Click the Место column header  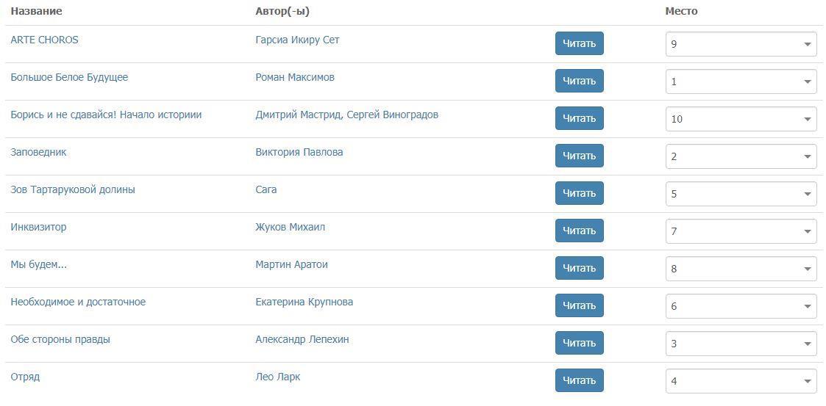click(x=681, y=11)
